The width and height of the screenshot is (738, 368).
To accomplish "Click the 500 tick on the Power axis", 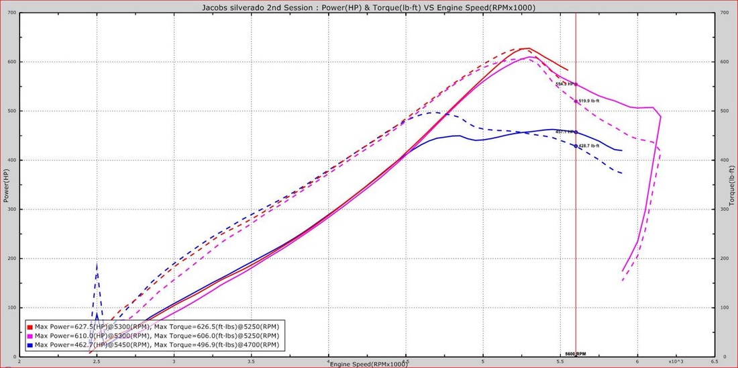I will (12, 111).
